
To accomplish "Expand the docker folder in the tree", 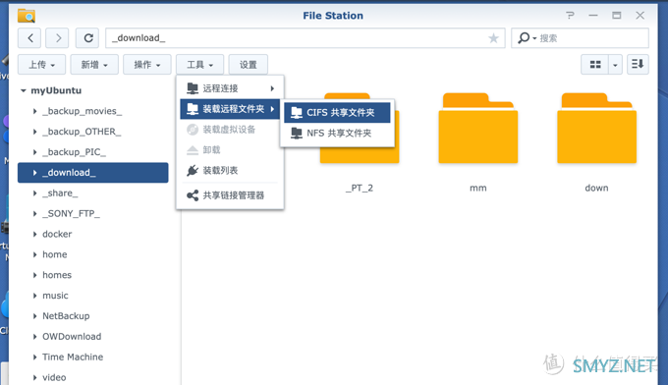I will [x=35, y=234].
